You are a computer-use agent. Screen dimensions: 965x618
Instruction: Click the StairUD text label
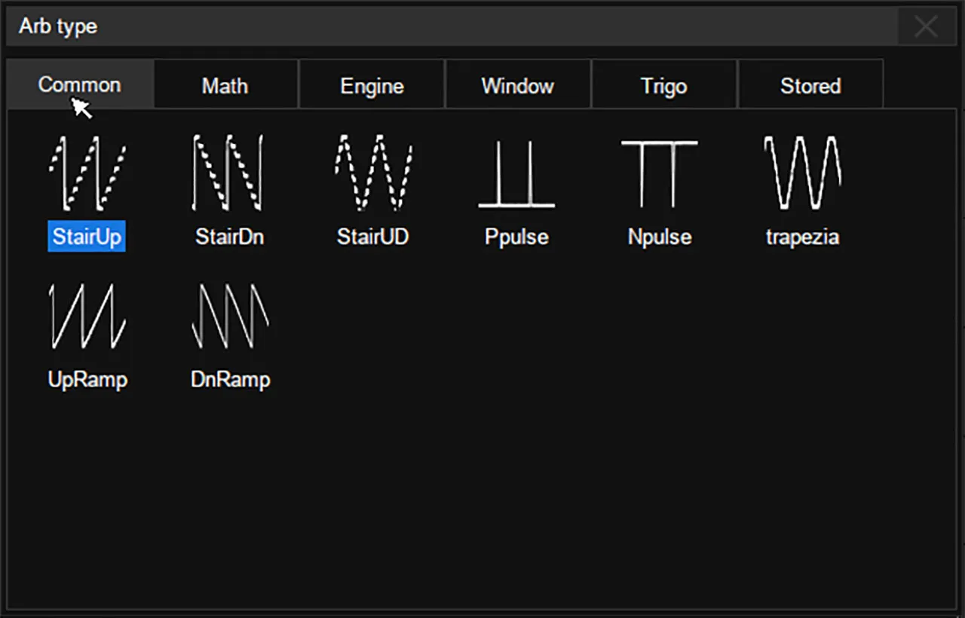(x=372, y=237)
